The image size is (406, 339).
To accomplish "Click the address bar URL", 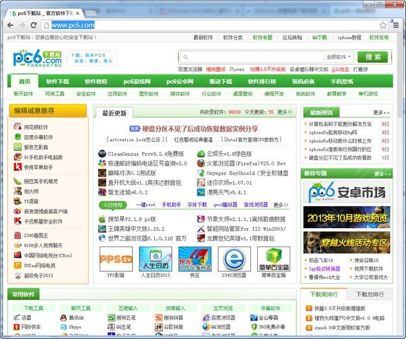I will 73,25.
